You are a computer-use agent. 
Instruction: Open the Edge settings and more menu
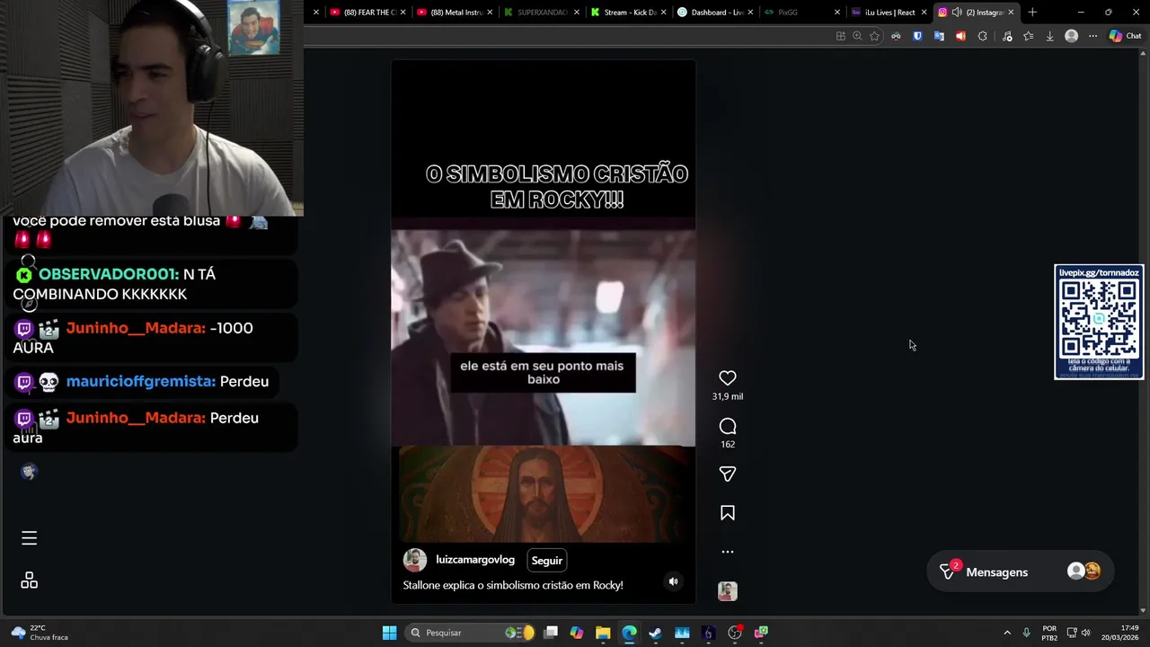(1092, 36)
